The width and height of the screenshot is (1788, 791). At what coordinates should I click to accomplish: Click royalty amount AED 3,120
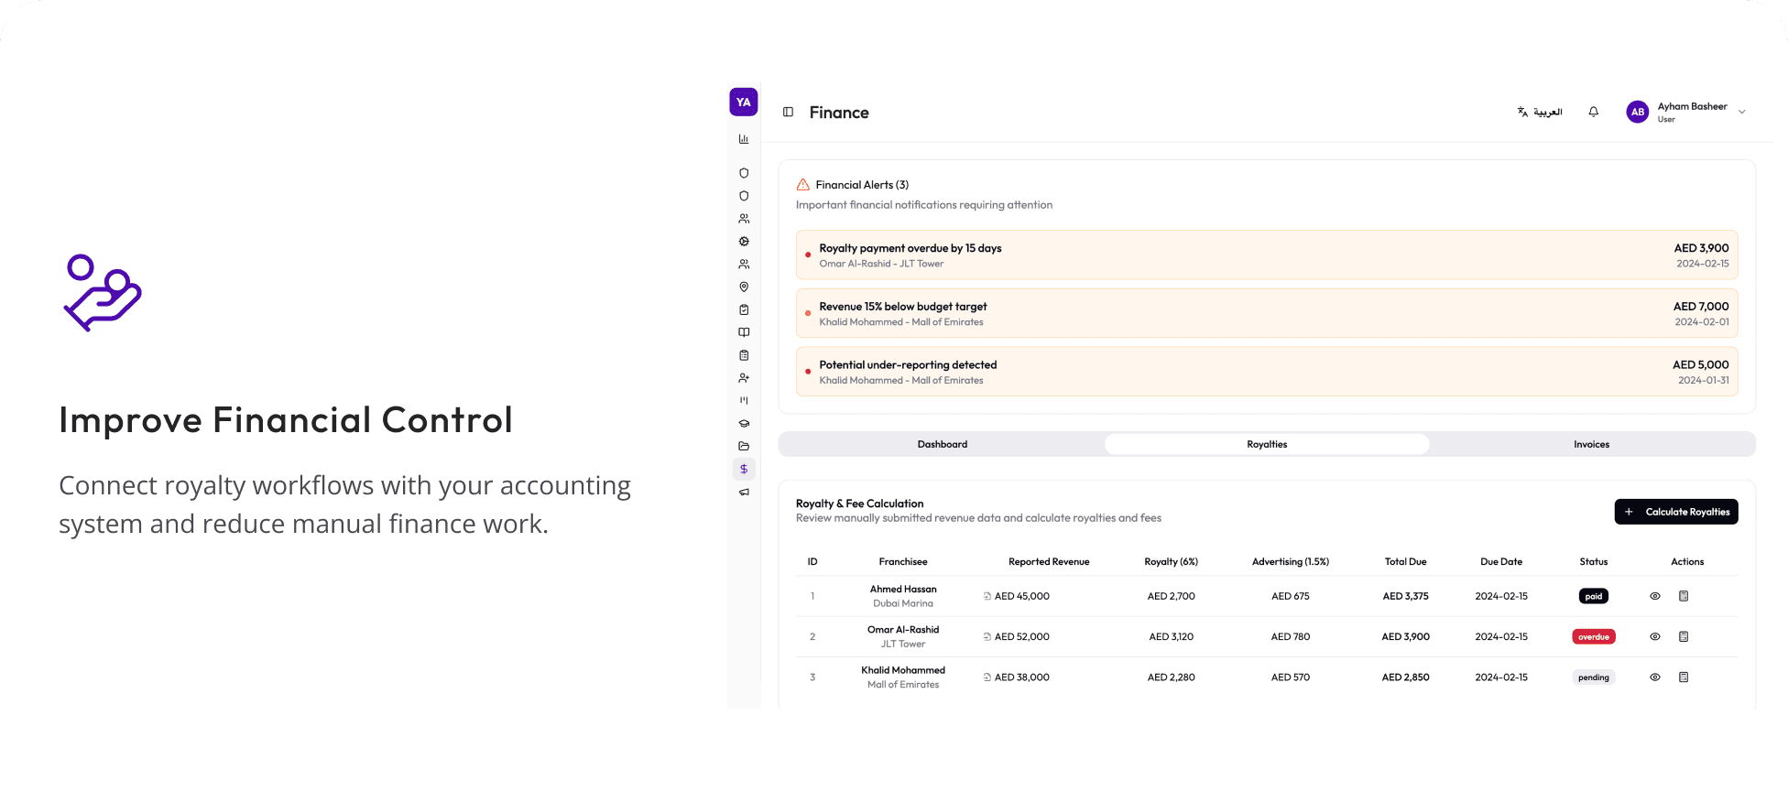click(1172, 636)
